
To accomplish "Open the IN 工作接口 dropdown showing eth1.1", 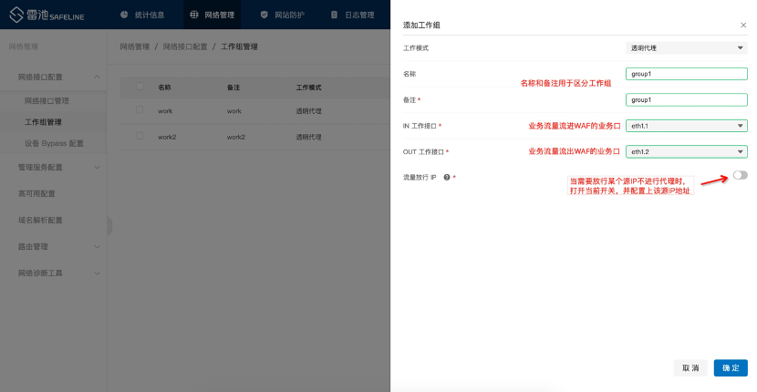I will [x=687, y=126].
